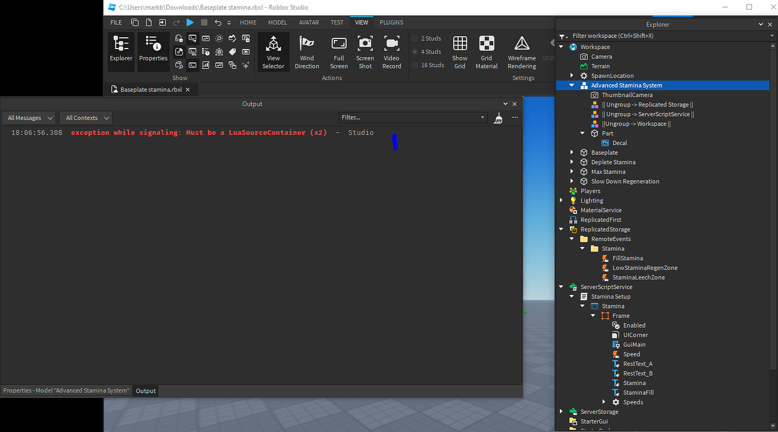Switch to the TEST ribbon tab
Screen dimensions: 778x432
pos(337,23)
